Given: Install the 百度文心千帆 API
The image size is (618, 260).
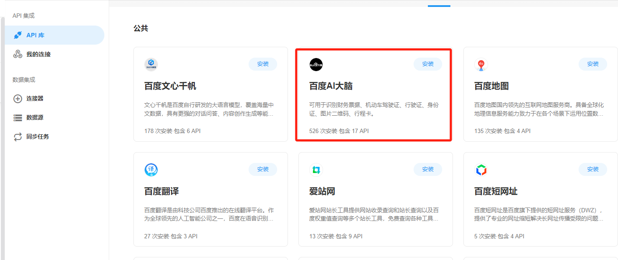Looking at the screenshot, I should [x=263, y=64].
